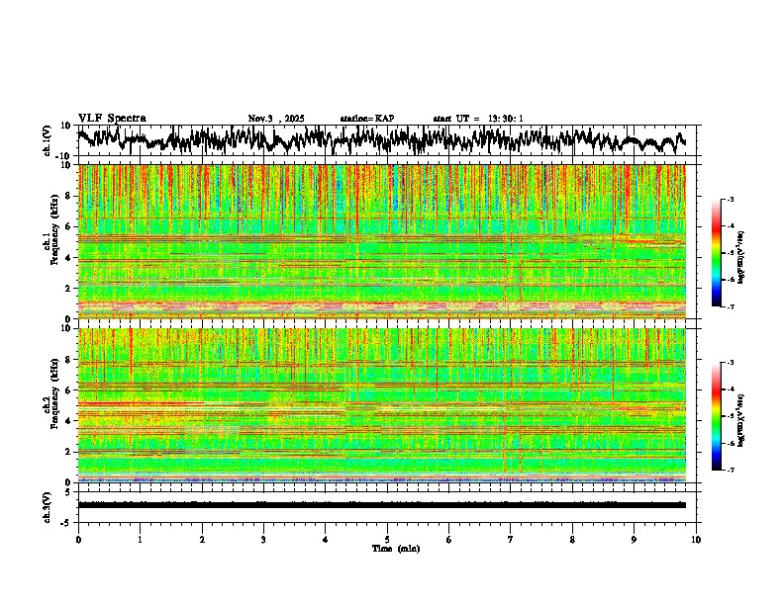Click the "ch.1(V)" vertical axis label
The width and height of the screenshot is (784, 605).
tap(48, 140)
